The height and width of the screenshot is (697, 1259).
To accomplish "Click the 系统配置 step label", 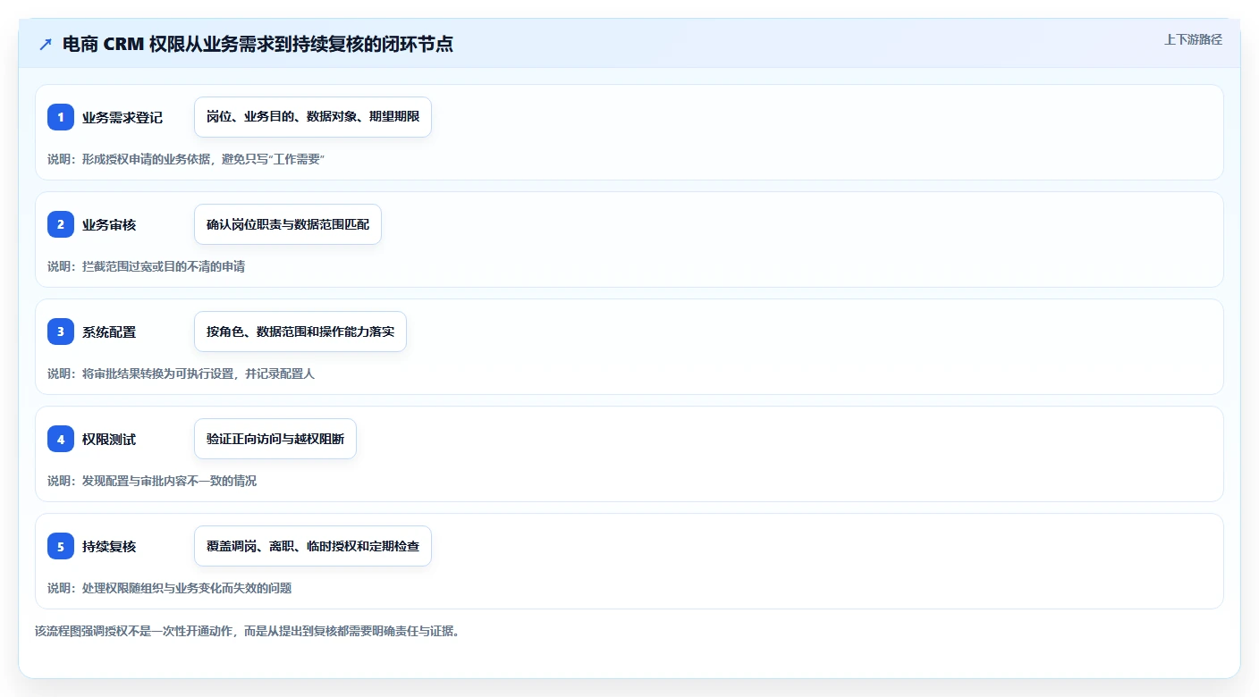I will pyautogui.click(x=109, y=332).
